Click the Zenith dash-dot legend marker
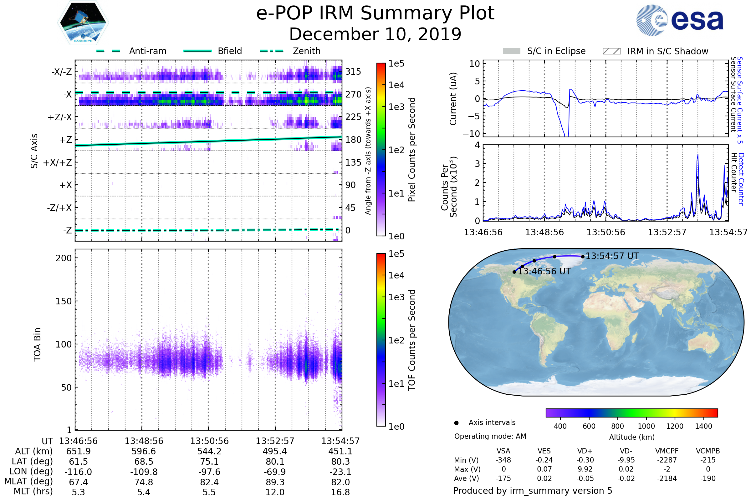This screenshot has width=751, height=500. pos(271,51)
